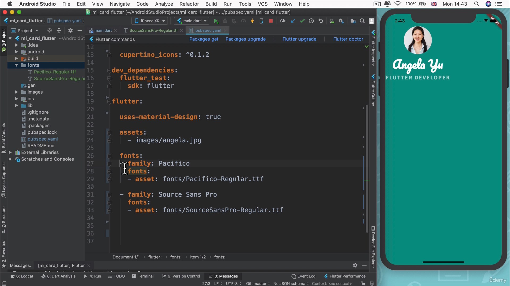Open Project panel settings gear
The width and height of the screenshot is (510, 286).
click(70, 30)
